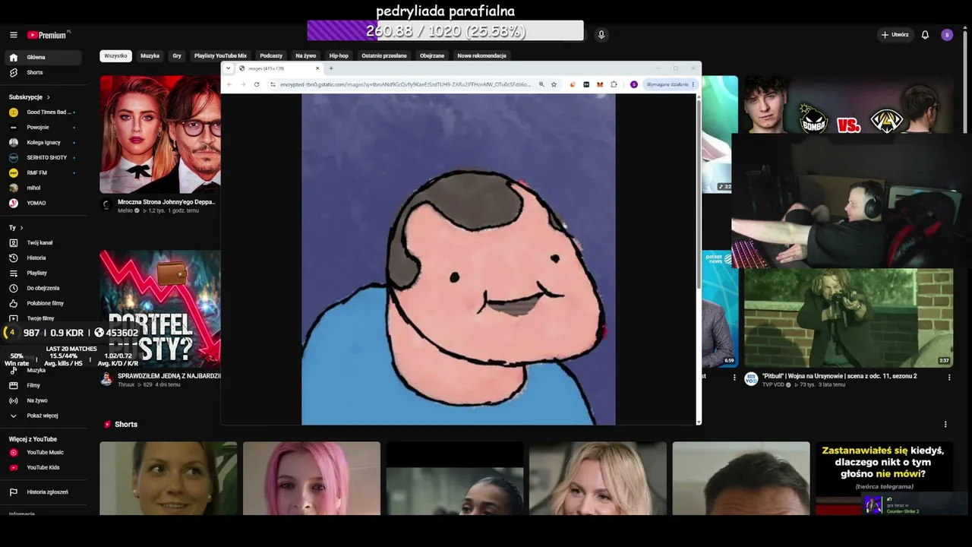Select the Nowe rekomendacje filter chip
972x547 pixels.
[x=481, y=55]
